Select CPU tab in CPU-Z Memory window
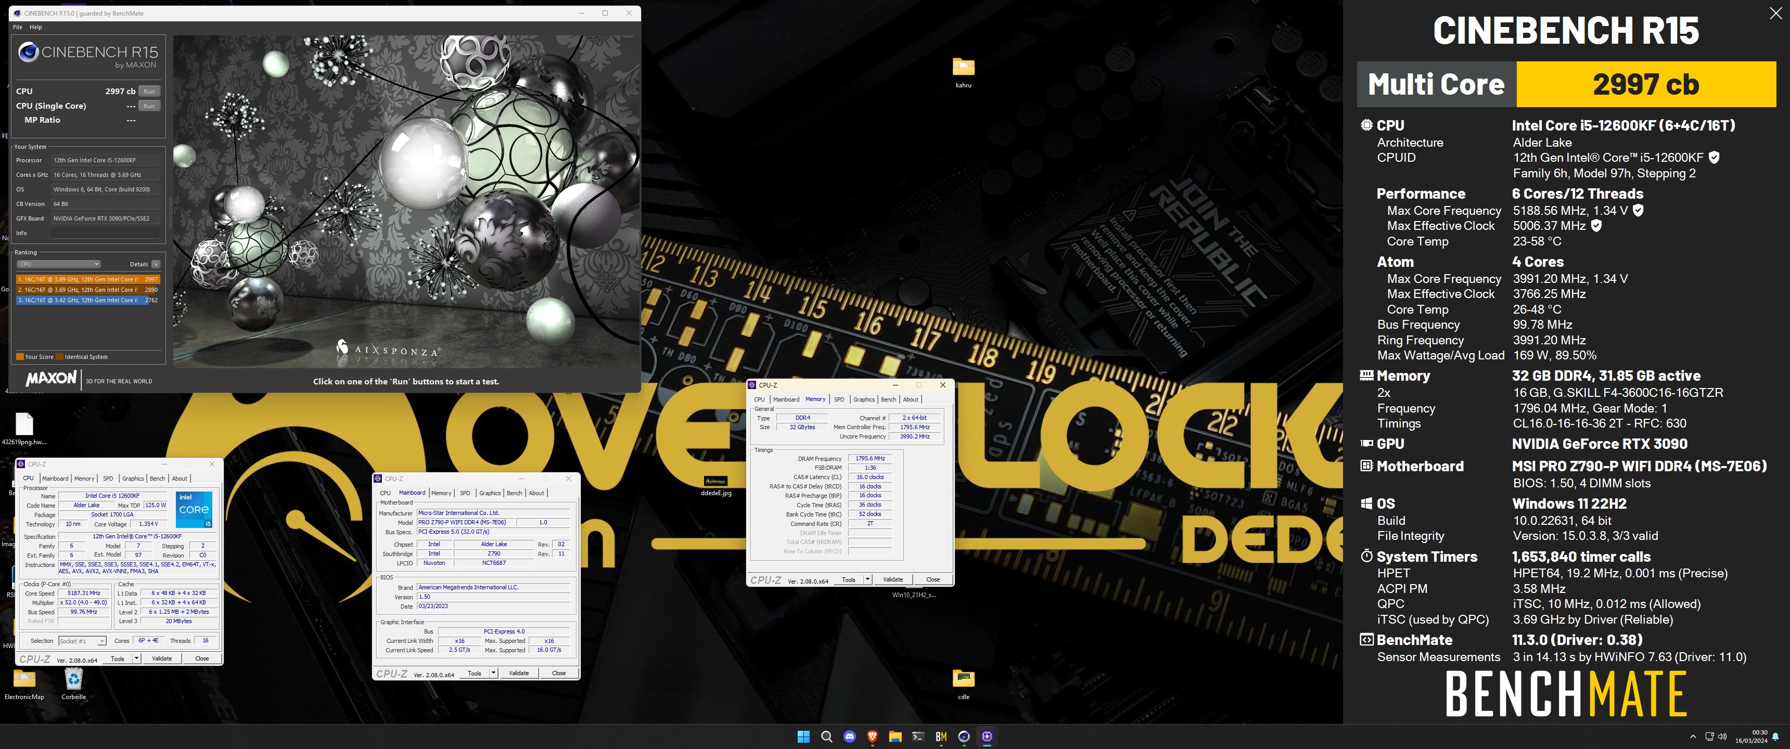 click(760, 399)
